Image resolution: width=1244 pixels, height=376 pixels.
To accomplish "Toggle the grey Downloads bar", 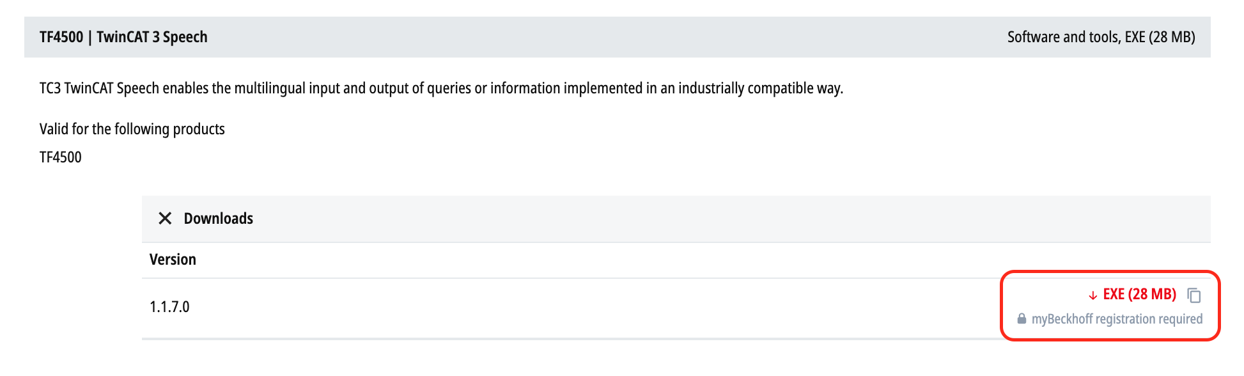I will tap(676, 219).
